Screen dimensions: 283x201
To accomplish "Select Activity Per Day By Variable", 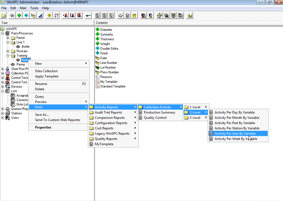I will click(x=235, y=112).
